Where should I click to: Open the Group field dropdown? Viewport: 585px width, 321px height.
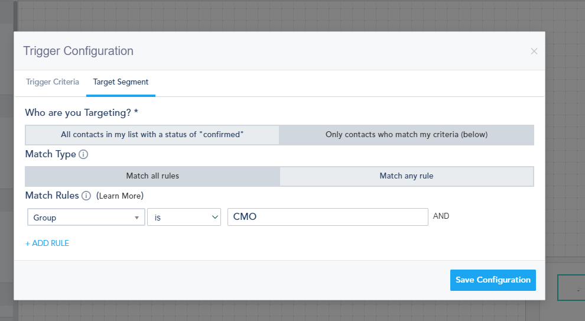(86, 218)
